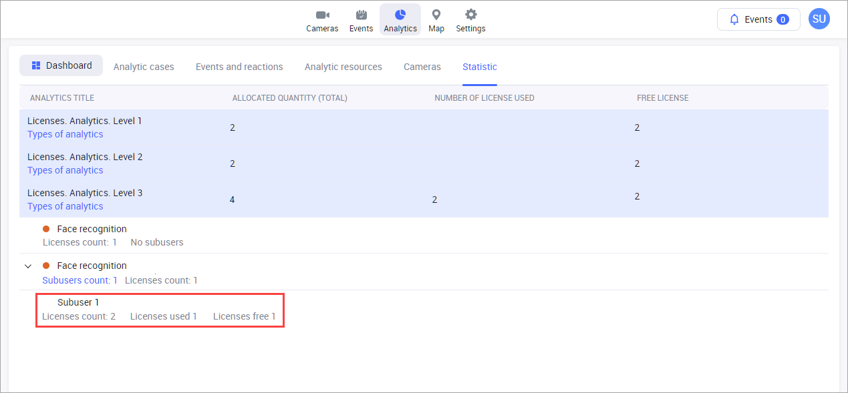Select the Statistic tab

tap(480, 67)
